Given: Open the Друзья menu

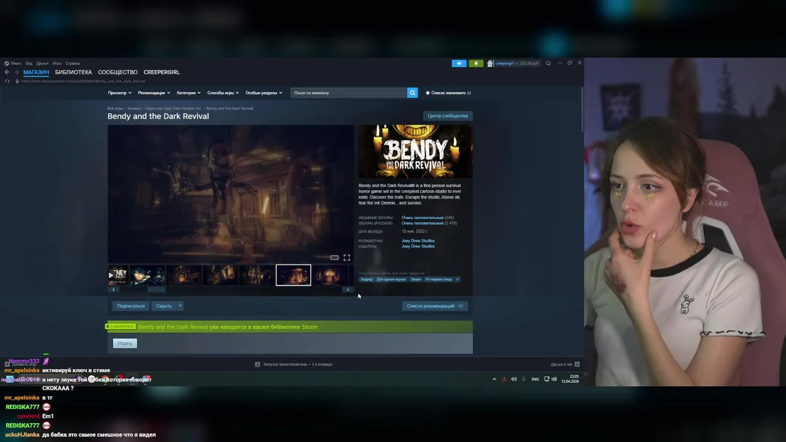Looking at the screenshot, I should (42, 63).
